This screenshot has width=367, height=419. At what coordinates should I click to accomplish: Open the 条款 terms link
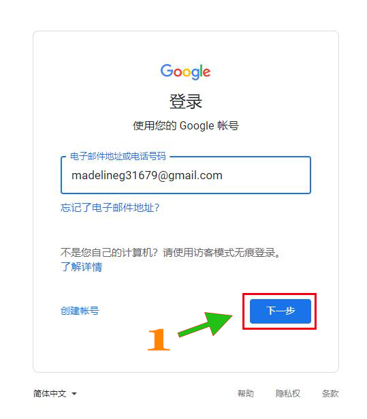(330, 394)
